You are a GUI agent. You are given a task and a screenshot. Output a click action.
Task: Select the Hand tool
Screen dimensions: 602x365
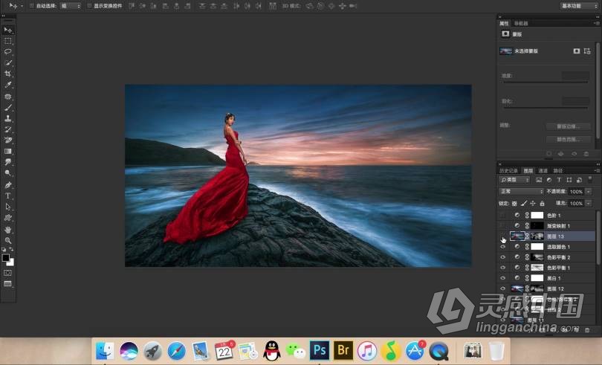[7, 230]
